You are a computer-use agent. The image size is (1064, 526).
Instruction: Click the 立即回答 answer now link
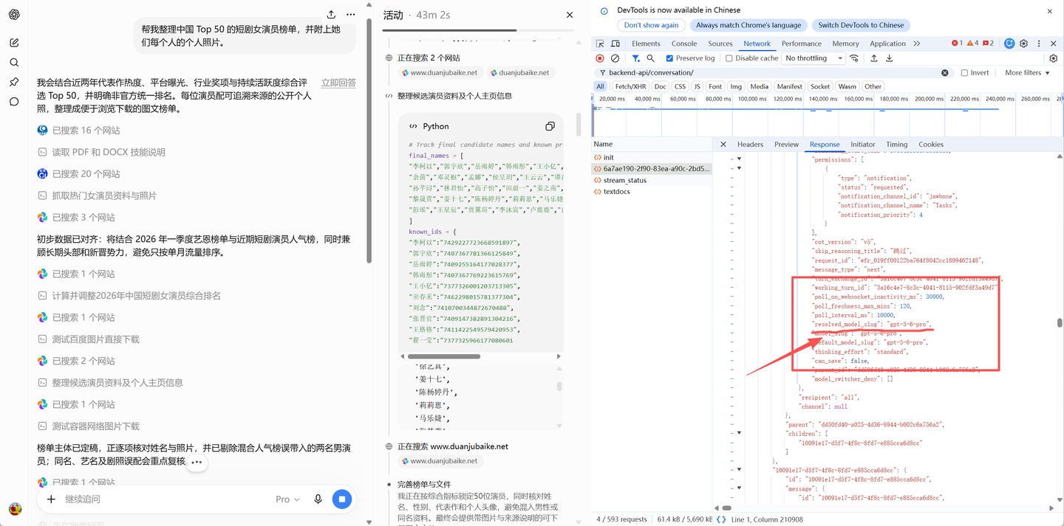pyautogui.click(x=338, y=83)
